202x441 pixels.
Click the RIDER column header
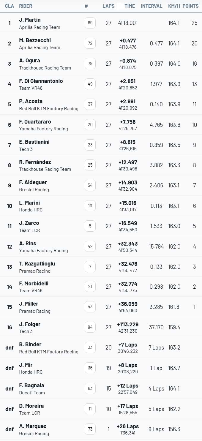click(26, 6)
